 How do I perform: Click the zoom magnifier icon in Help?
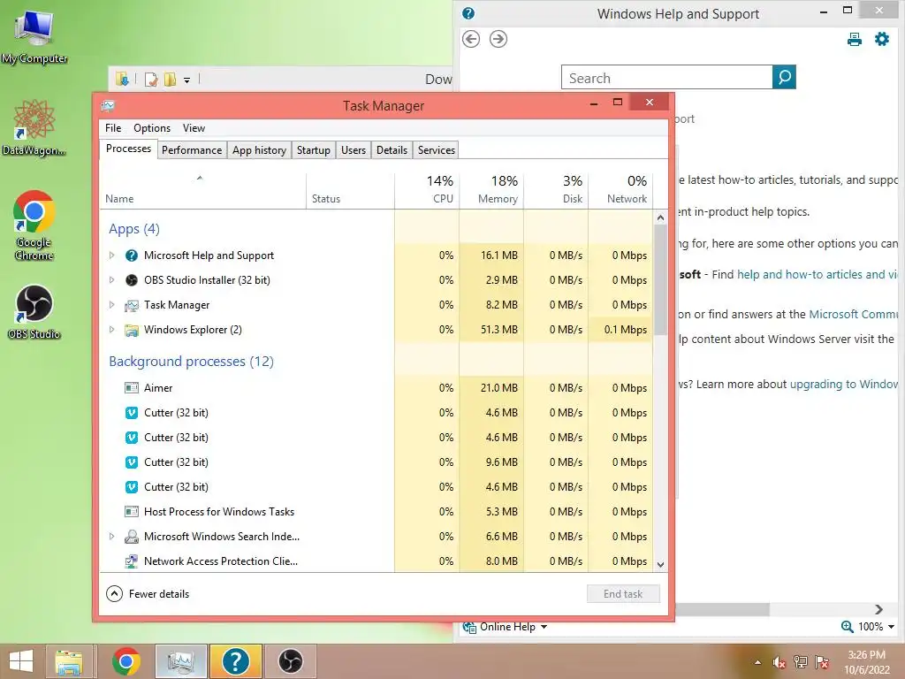pos(847,627)
